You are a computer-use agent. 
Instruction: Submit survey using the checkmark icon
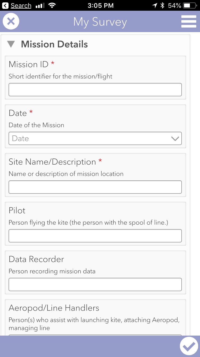tap(189, 346)
